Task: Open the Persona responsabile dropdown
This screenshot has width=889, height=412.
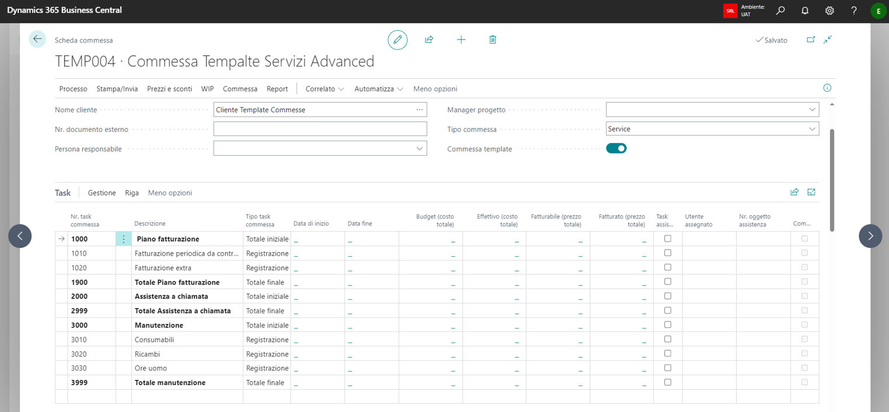Action: pyautogui.click(x=420, y=149)
